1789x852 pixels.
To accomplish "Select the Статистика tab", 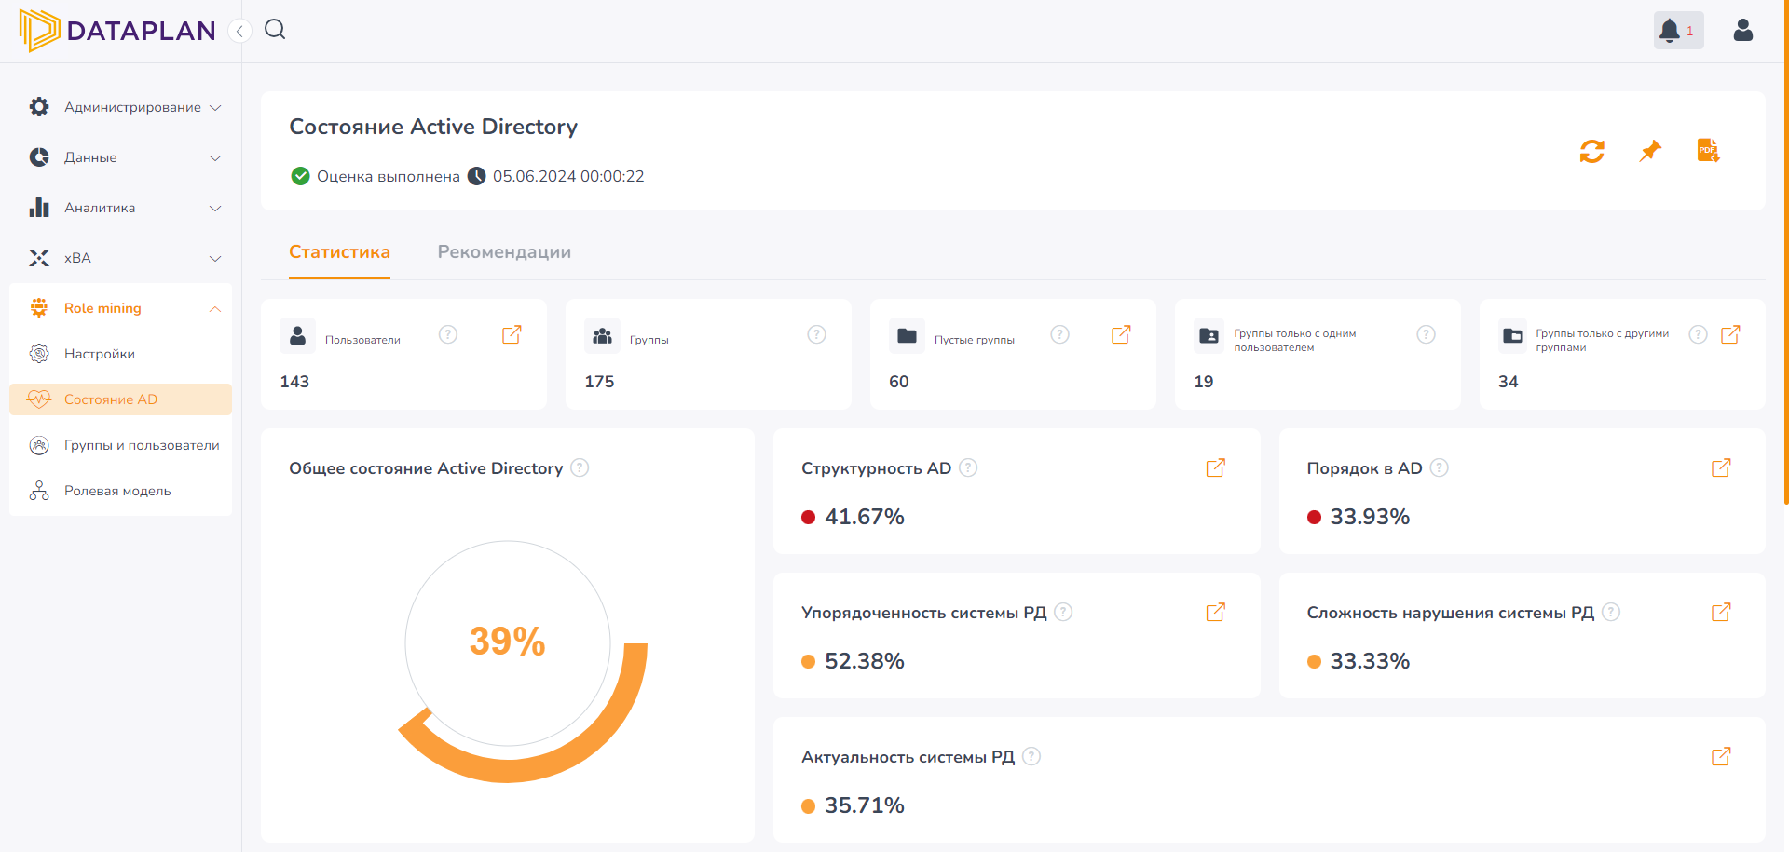I will (339, 252).
